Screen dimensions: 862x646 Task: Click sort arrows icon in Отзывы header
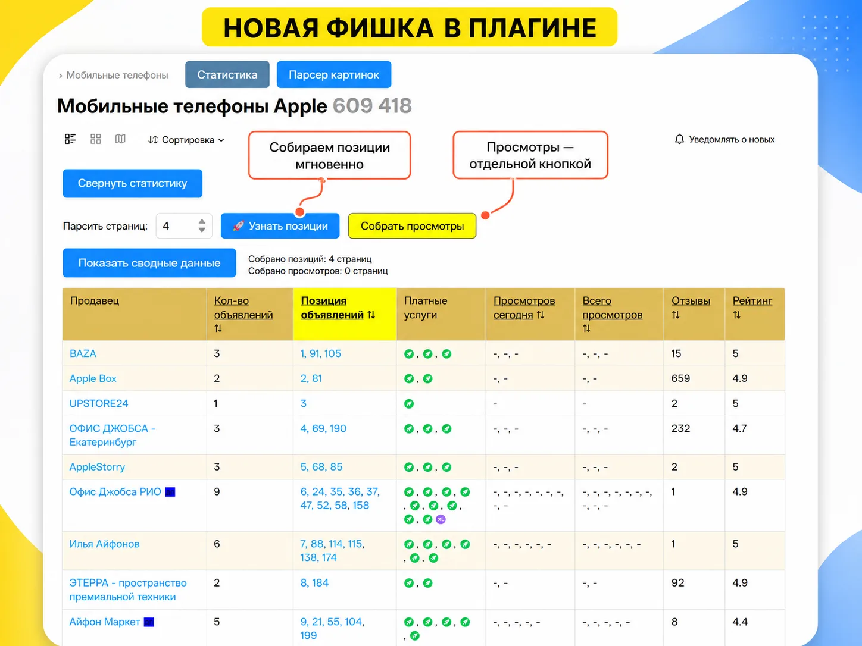click(676, 315)
